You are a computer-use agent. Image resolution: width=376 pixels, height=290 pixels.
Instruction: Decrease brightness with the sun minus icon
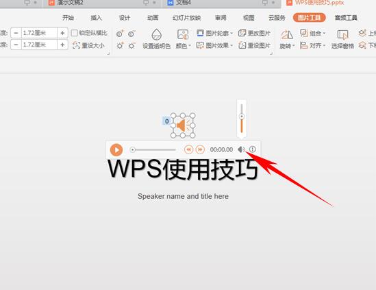tap(131, 45)
